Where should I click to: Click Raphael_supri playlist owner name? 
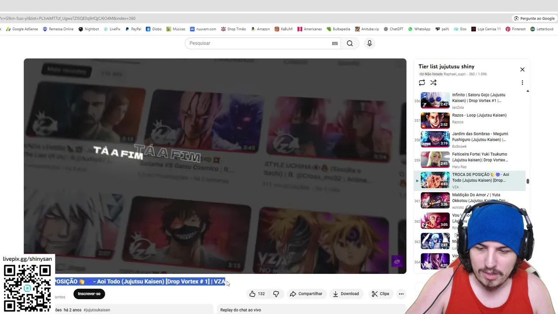[455, 74]
